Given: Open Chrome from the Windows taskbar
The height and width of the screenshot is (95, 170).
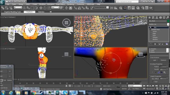Looking at the screenshot, I should point(34,93).
